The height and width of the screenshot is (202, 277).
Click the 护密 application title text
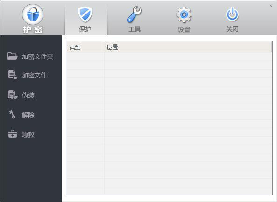coord(33,30)
